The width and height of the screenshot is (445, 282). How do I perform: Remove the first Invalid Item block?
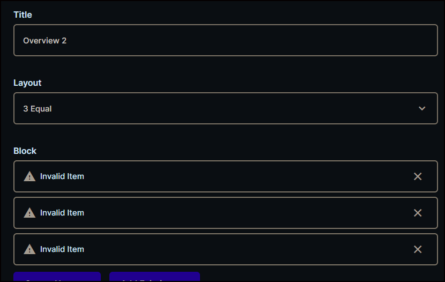[418, 176]
